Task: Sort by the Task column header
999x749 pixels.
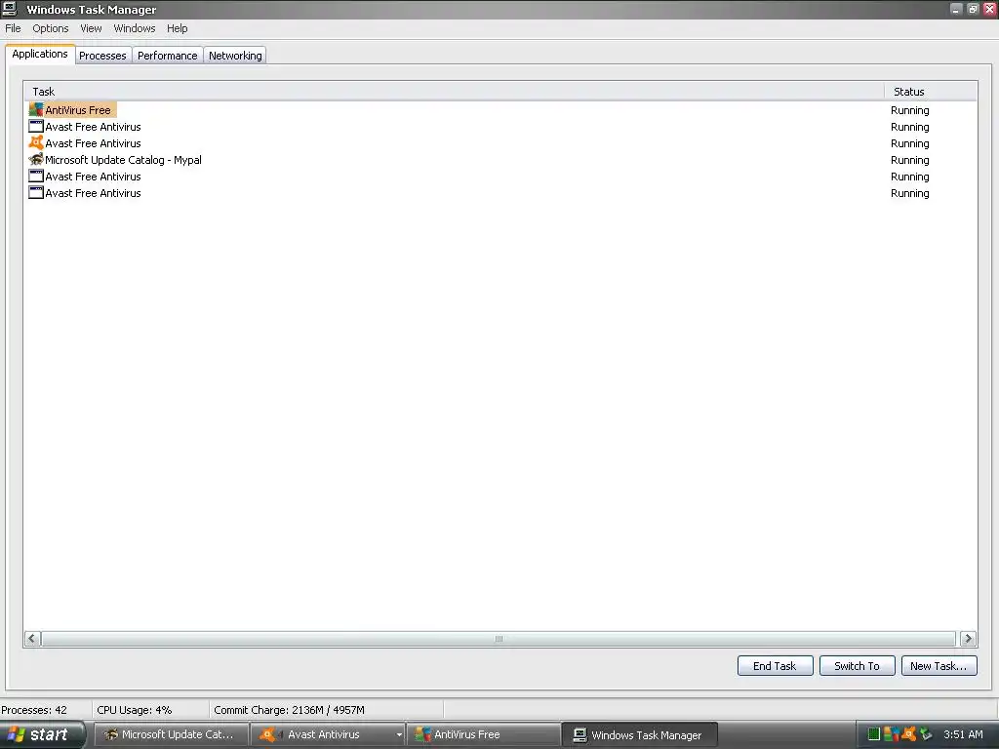Action: click(455, 92)
